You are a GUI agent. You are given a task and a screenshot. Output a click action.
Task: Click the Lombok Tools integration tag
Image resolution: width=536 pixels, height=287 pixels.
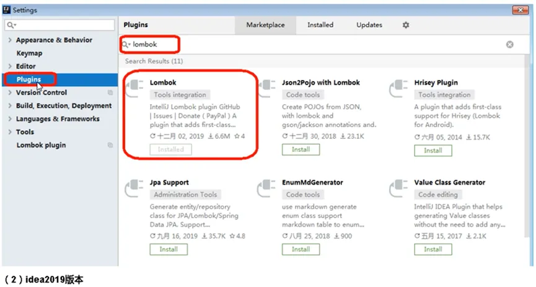click(180, 95)
